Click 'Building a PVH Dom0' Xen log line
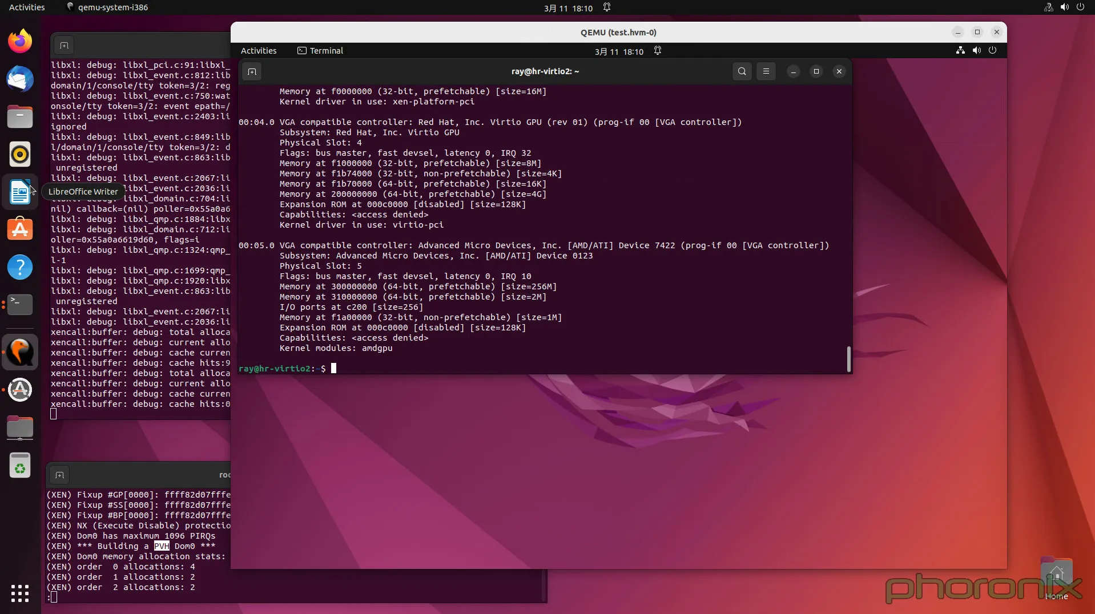This screenshot has height=614, width=1095. point(131,546)
